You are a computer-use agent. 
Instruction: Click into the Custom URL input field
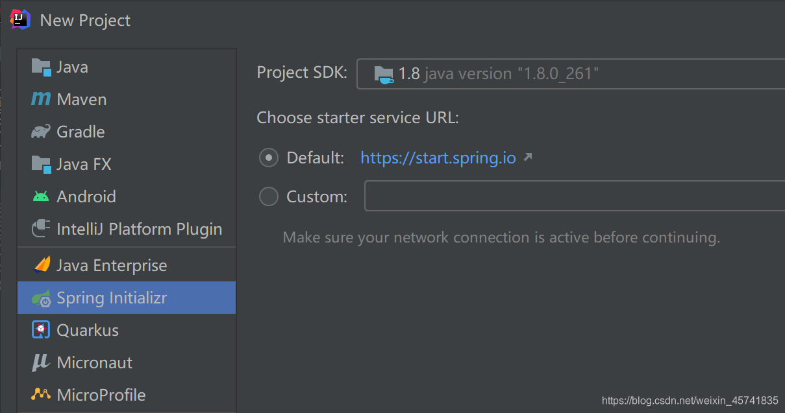(575, 196)
